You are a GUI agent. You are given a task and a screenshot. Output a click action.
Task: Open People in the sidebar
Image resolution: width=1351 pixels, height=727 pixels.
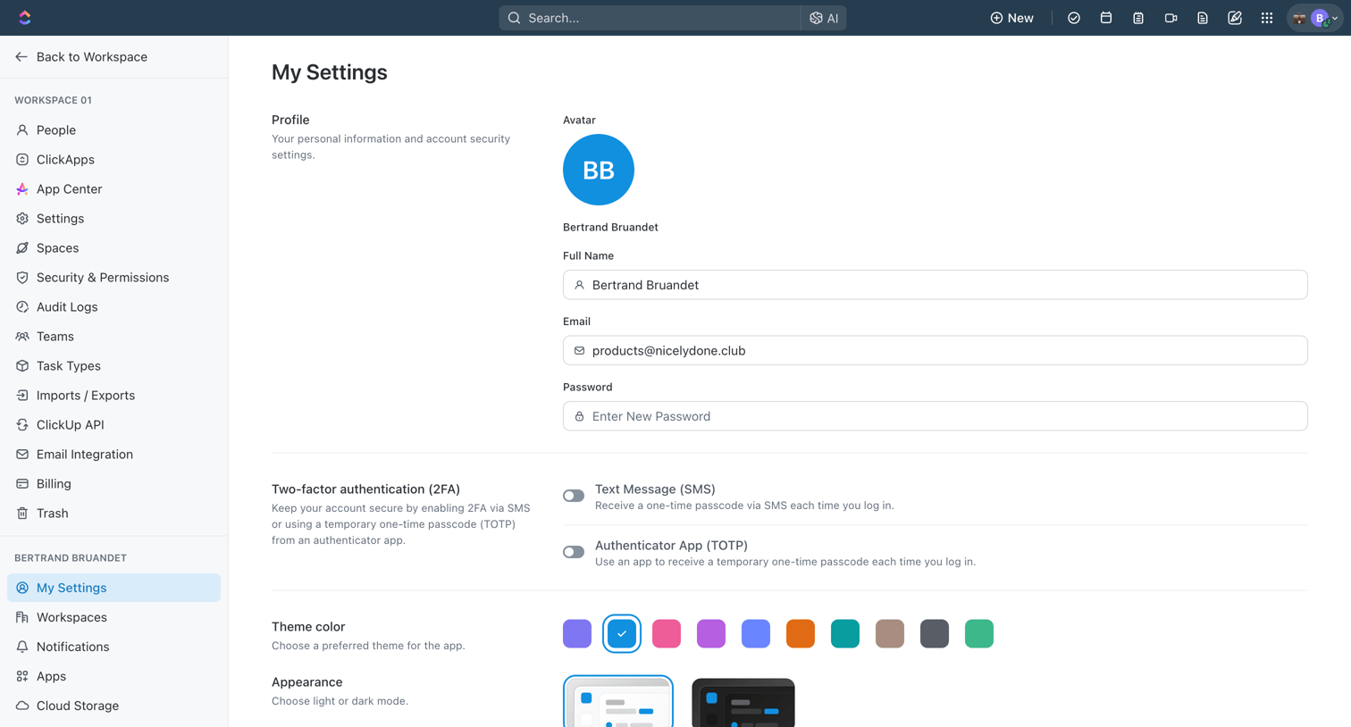pos(113,130)
